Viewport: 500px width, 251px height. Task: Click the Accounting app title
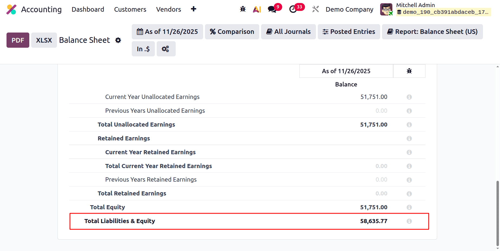pos(41,9)
